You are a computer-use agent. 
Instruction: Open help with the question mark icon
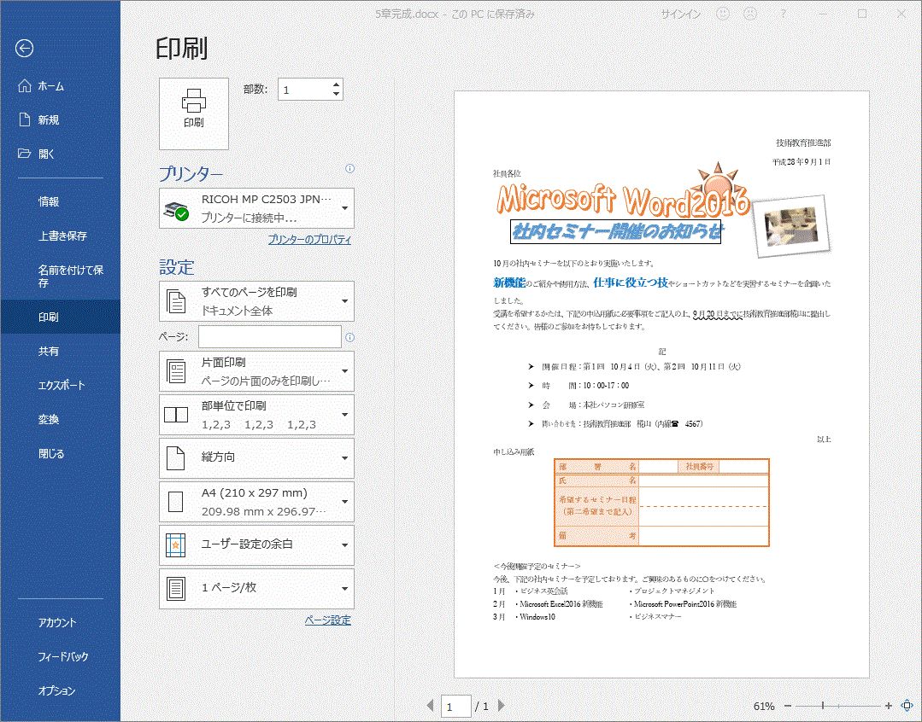pos(783,14)
